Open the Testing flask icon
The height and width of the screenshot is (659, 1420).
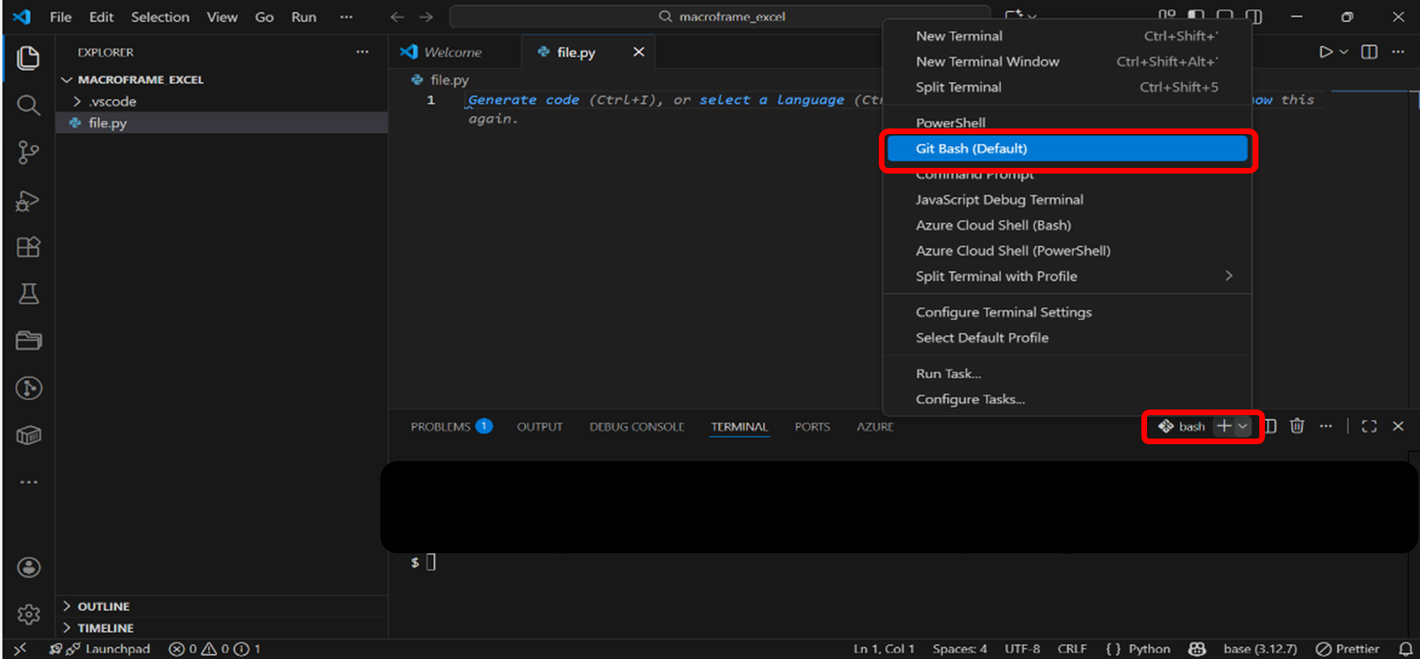(x=28, y=294)
